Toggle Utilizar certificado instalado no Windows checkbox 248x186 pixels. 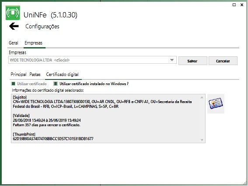pos(56,83)
